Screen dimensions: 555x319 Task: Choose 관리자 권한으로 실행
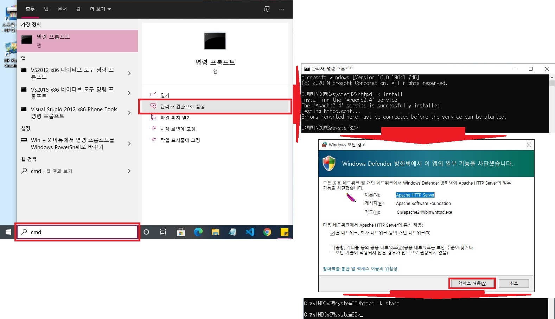215,106
